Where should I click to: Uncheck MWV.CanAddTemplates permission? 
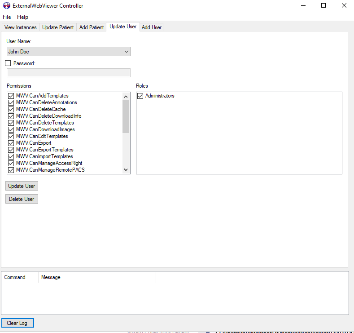click(x=11, y=96)
